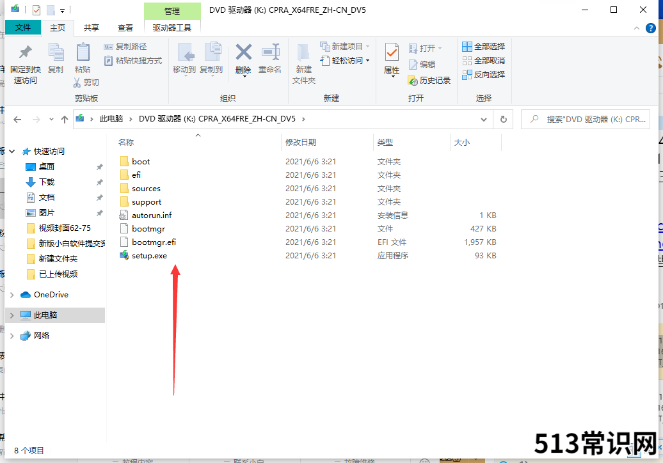
Task: Click 此电脑 in the address breadcrumb
Action: tap(111, 119)
